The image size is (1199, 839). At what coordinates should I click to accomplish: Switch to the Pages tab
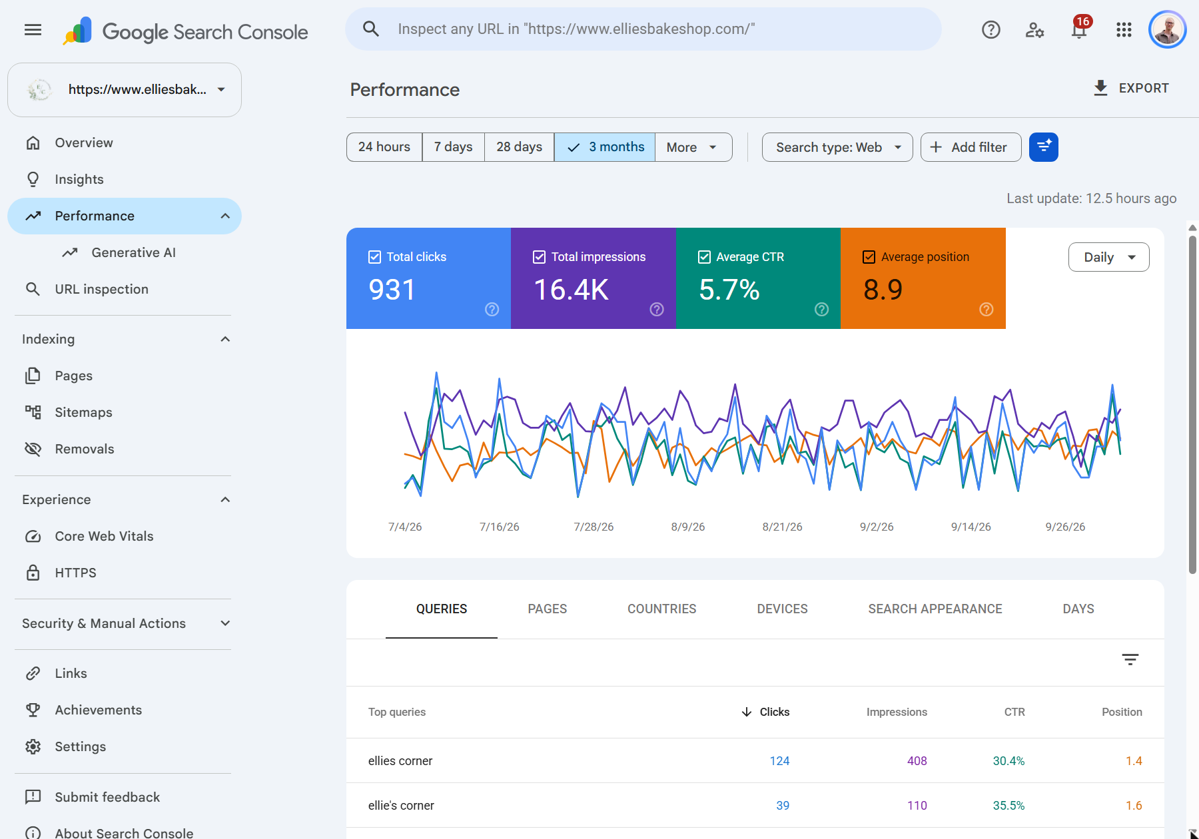(x=548, y=609)
